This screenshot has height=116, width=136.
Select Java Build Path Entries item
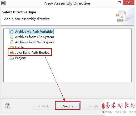coord(30,53)
